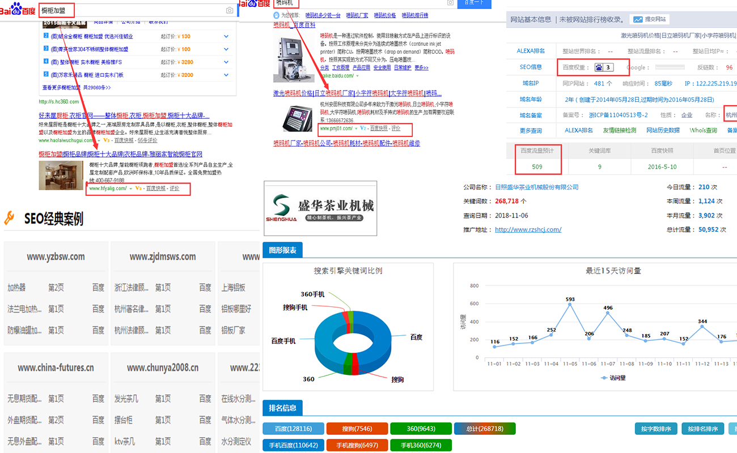Click the 按字数排序 sort button
The height and width of the screenshot is (453, 737).
click(x=656, y=429)
